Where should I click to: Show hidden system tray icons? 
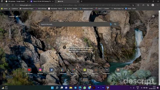[x=131, y=88]
